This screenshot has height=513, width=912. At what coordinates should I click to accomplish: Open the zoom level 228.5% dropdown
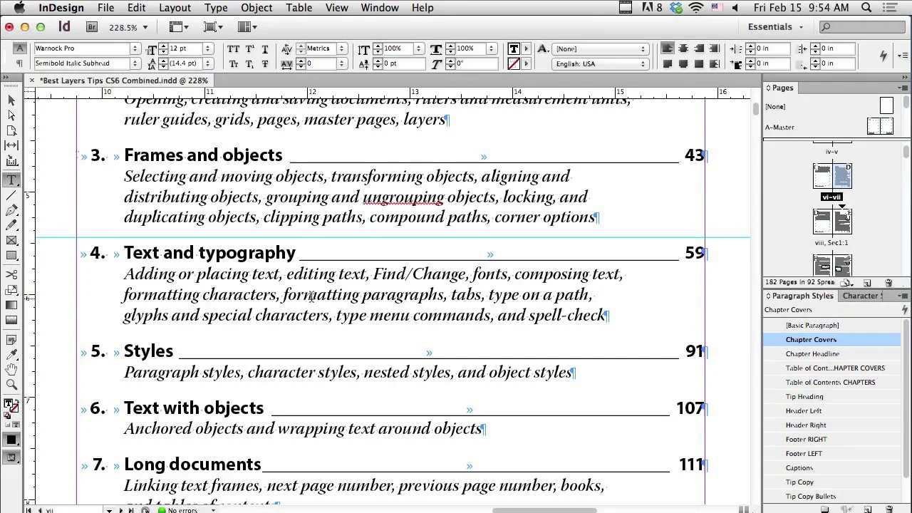point(145,27)
